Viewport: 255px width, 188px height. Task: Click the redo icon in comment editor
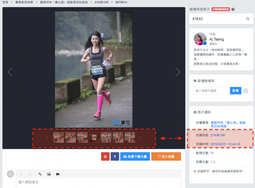coord(30,174)
